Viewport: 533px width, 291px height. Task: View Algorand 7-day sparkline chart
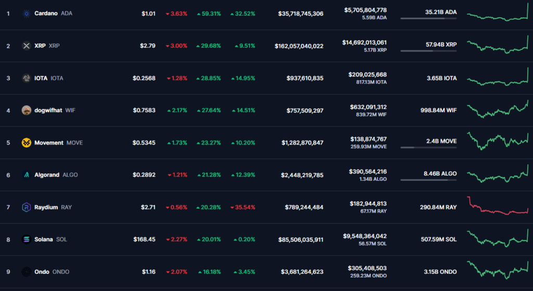[x=498, y=174]
